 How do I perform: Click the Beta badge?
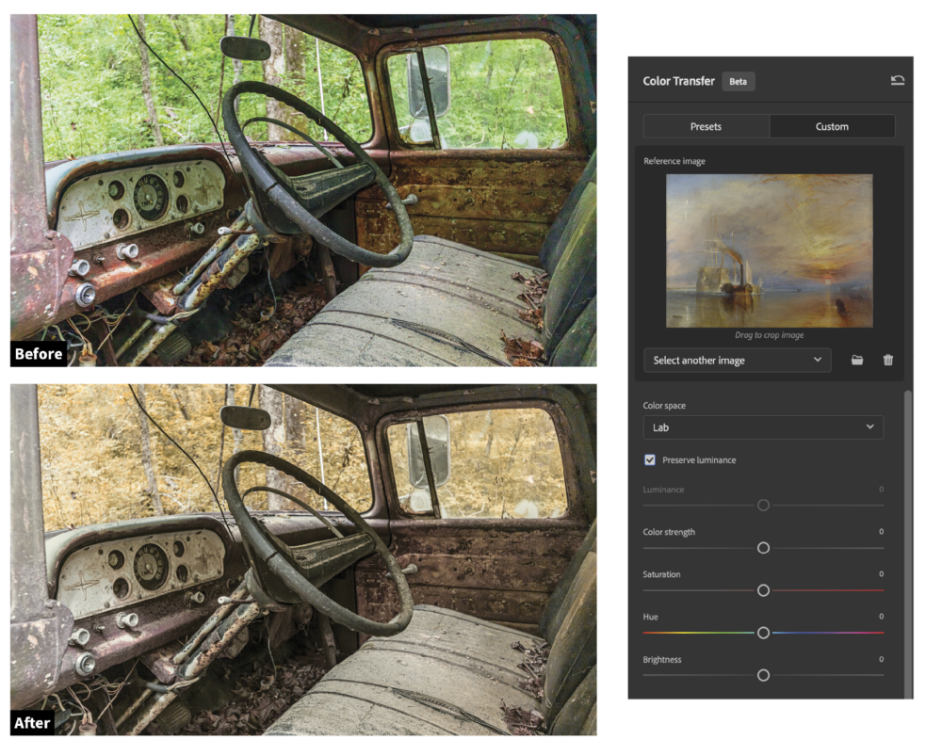point(738,82)
